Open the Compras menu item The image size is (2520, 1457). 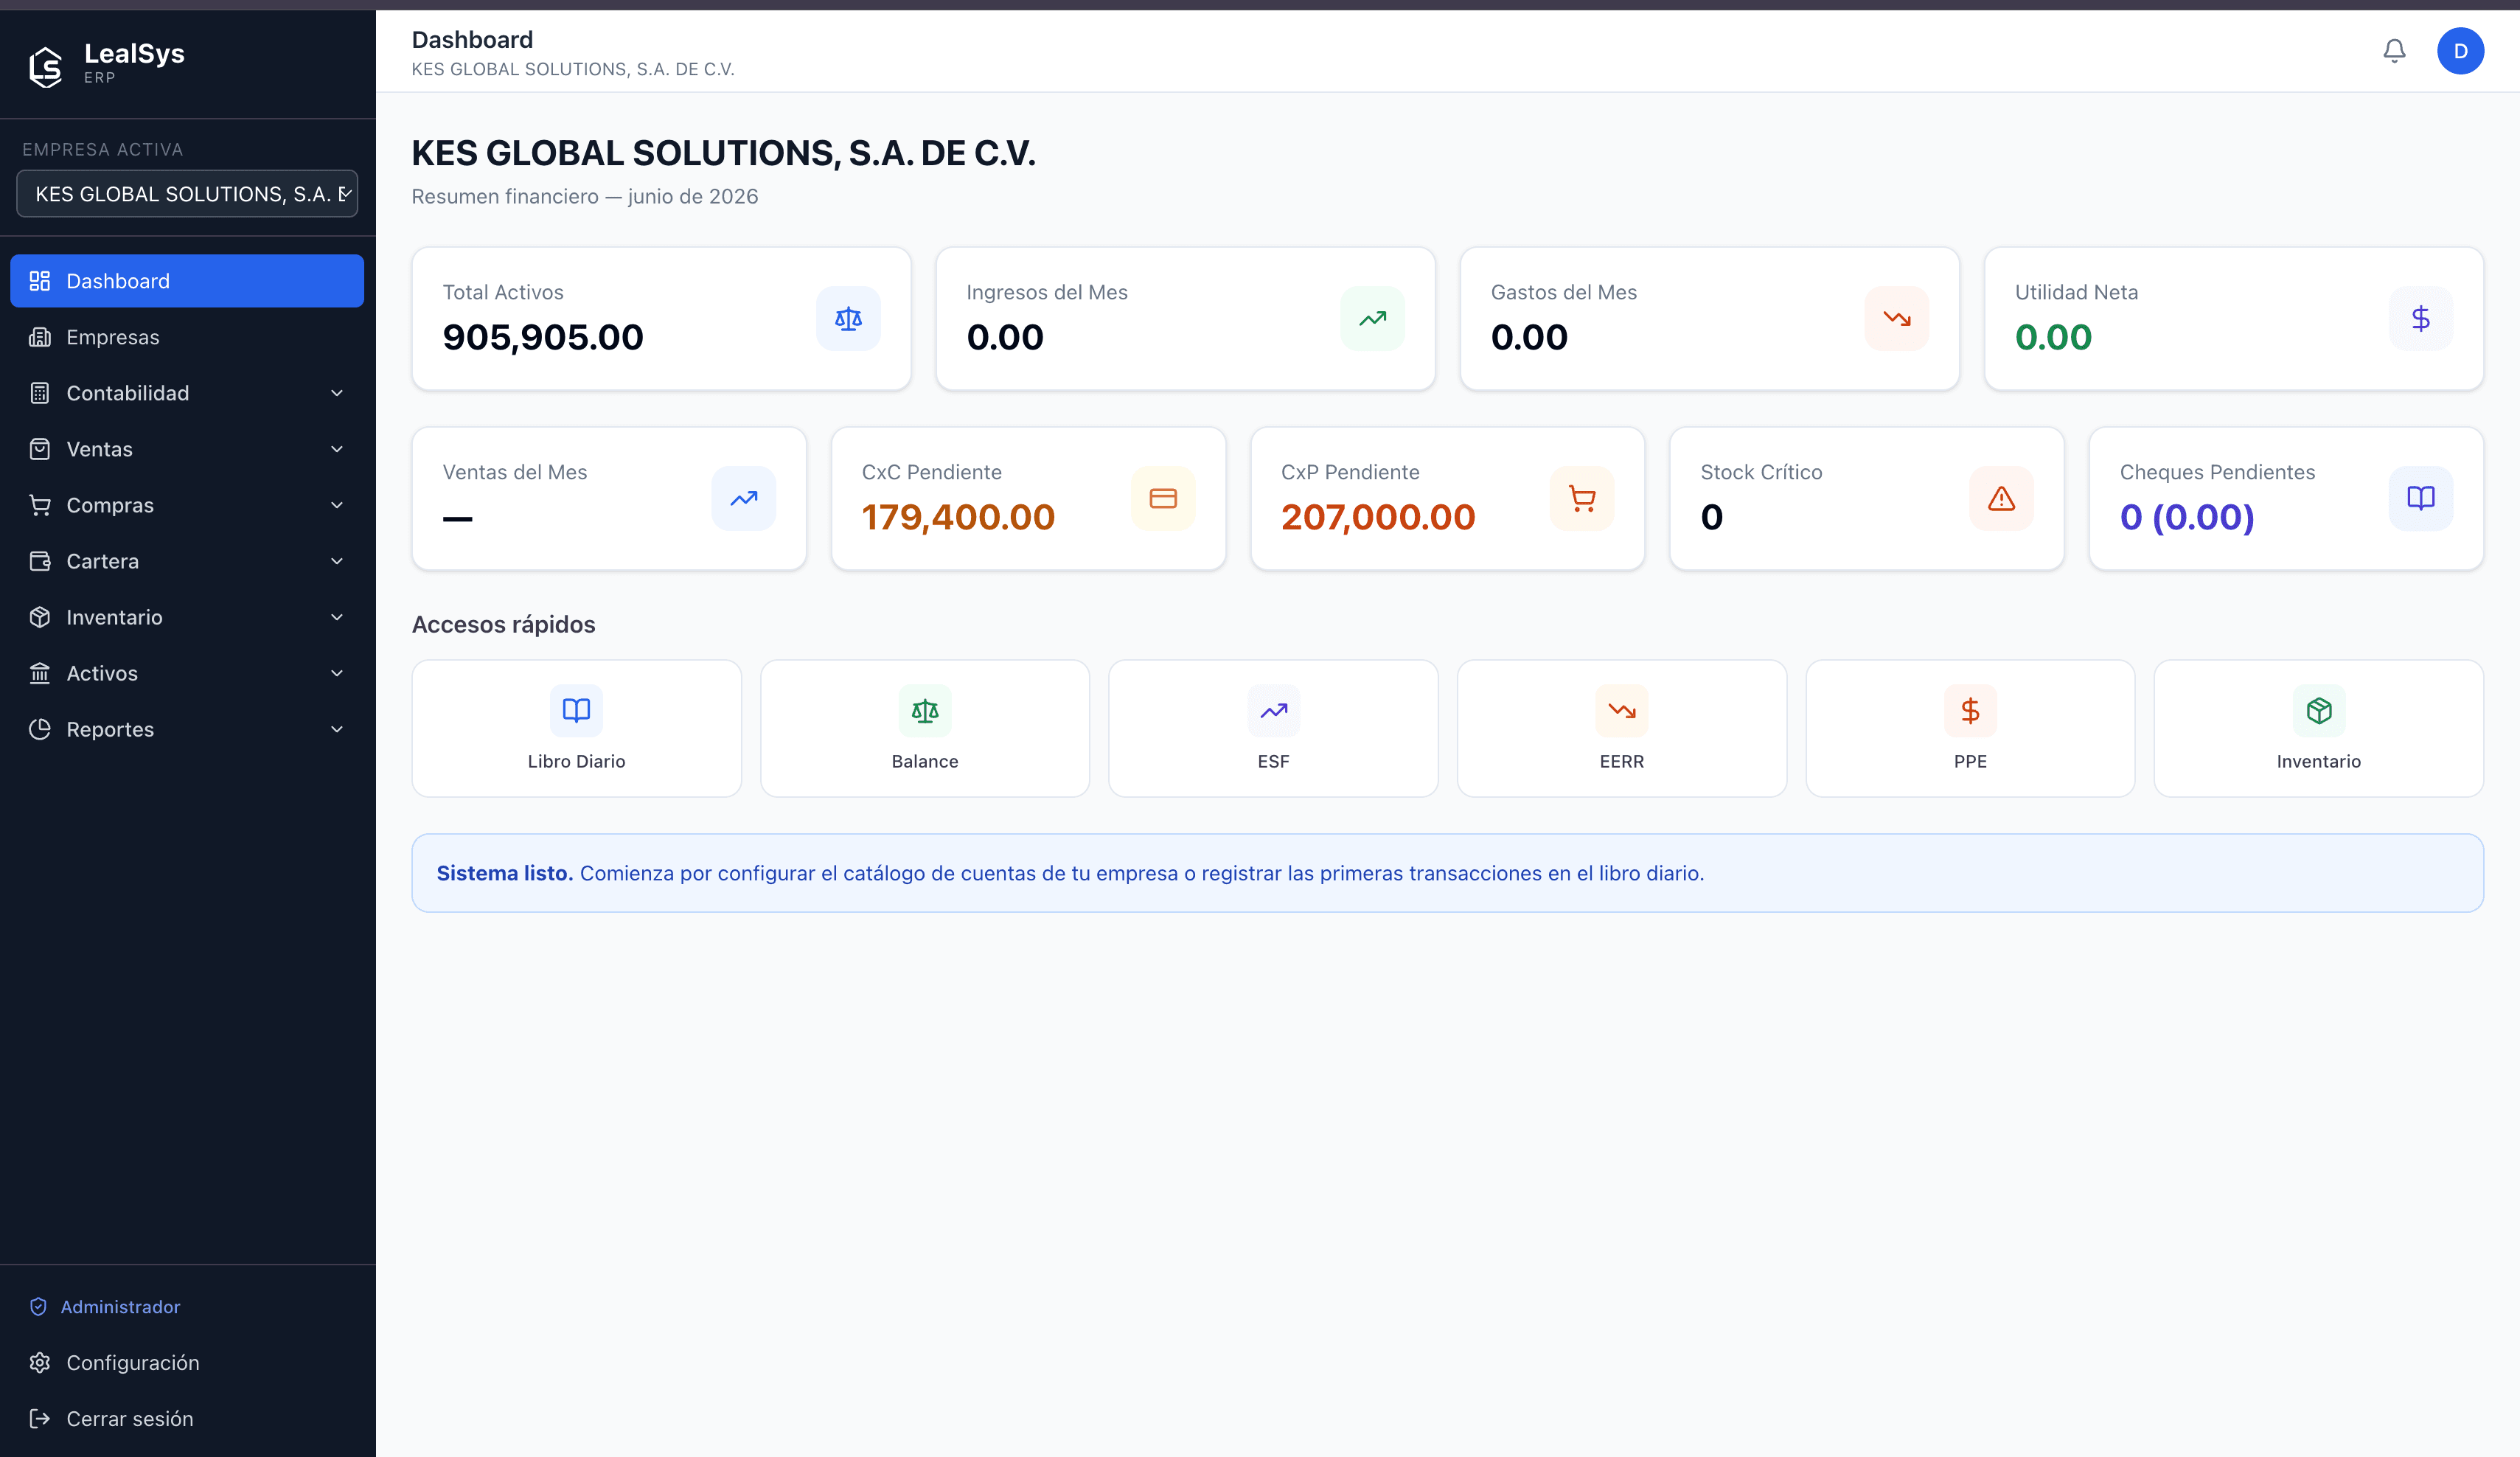[187, 505]
